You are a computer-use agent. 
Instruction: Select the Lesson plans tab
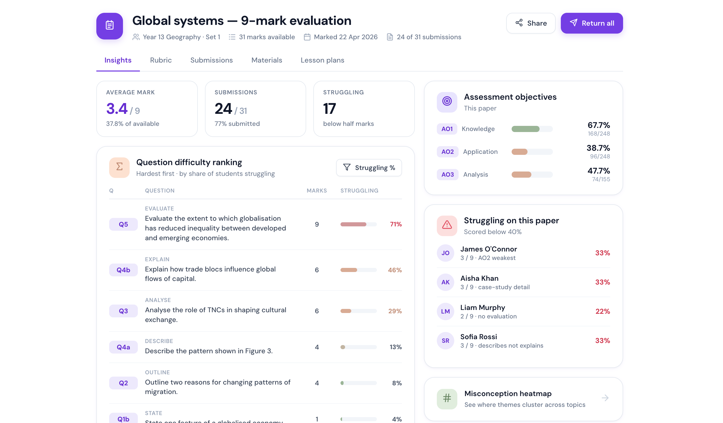pyautogui.click(x=323, y=60)
